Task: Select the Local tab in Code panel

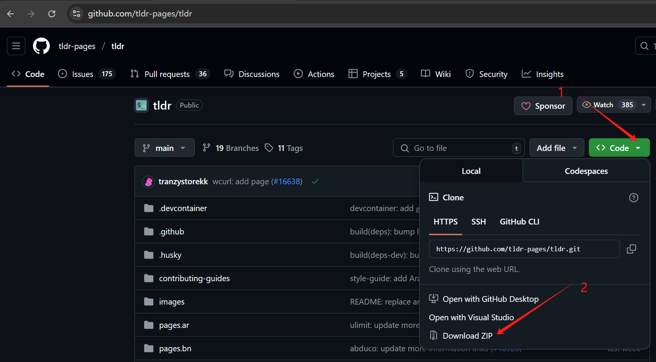Action: pyautogui.click(x=471, y=171)
